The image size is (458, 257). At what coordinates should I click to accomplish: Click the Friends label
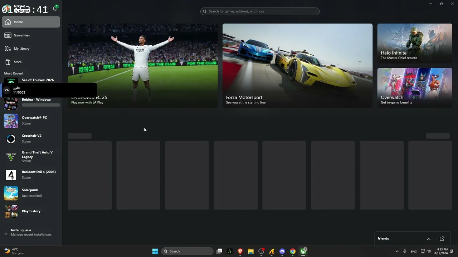[x=383, y=238]
